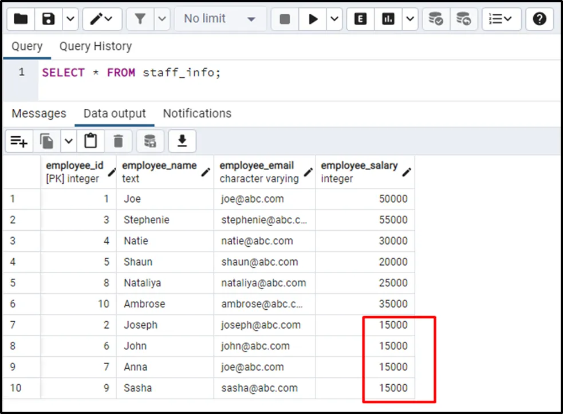Switch to the Query History tab

95,46
